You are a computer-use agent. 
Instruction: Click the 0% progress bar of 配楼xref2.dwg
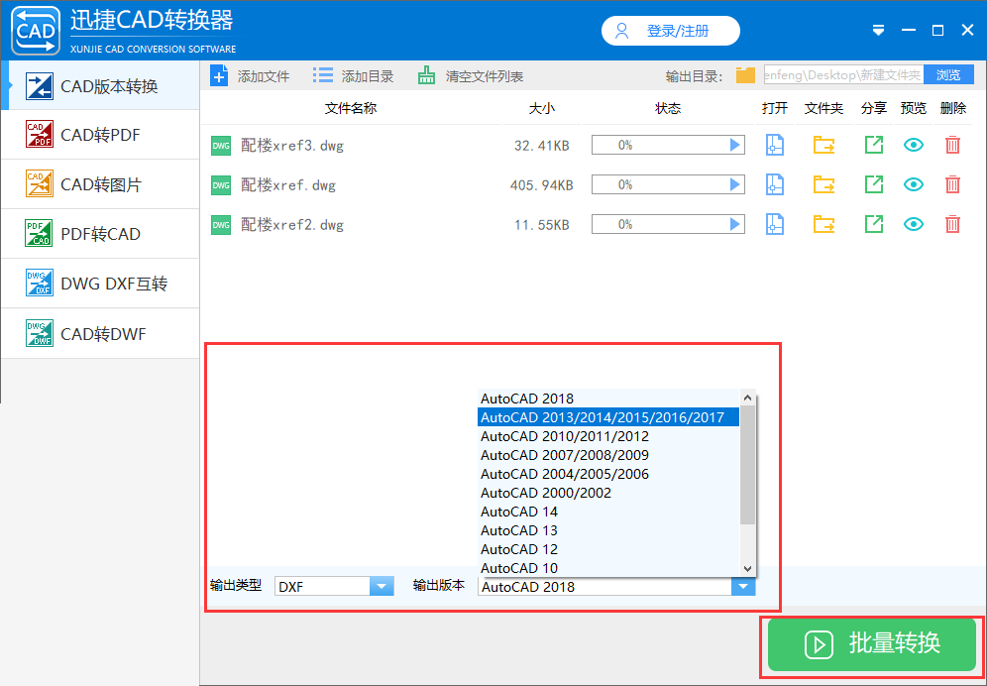point(668,224)
